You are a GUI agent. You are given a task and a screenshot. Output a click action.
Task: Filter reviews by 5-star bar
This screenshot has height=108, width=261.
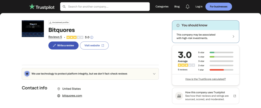point(221,52)
